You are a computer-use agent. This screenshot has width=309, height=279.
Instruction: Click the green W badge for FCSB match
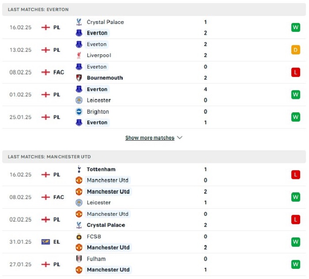point(296,242)
